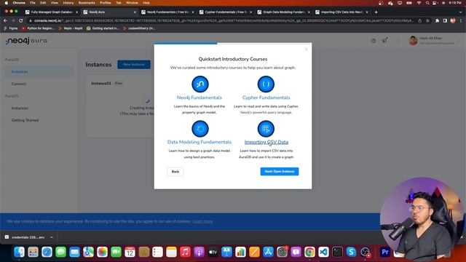Open Calendar from the dock
Image resolution: width=466 pixels, height=262 pixels.
(x=130, y=252)
